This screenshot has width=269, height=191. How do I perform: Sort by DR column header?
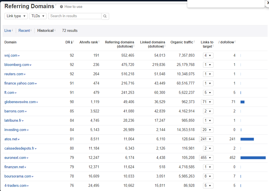click(69, 42)
